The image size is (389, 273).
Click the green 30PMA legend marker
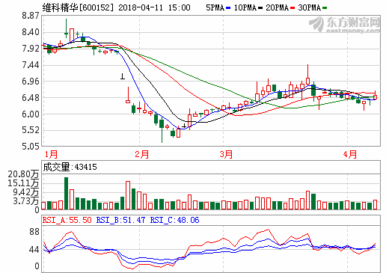coord(325,8)
